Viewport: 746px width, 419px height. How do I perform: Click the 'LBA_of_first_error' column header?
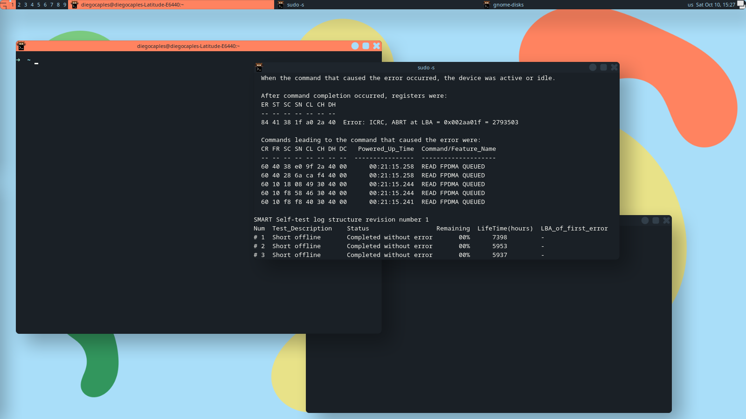(574, 229)
